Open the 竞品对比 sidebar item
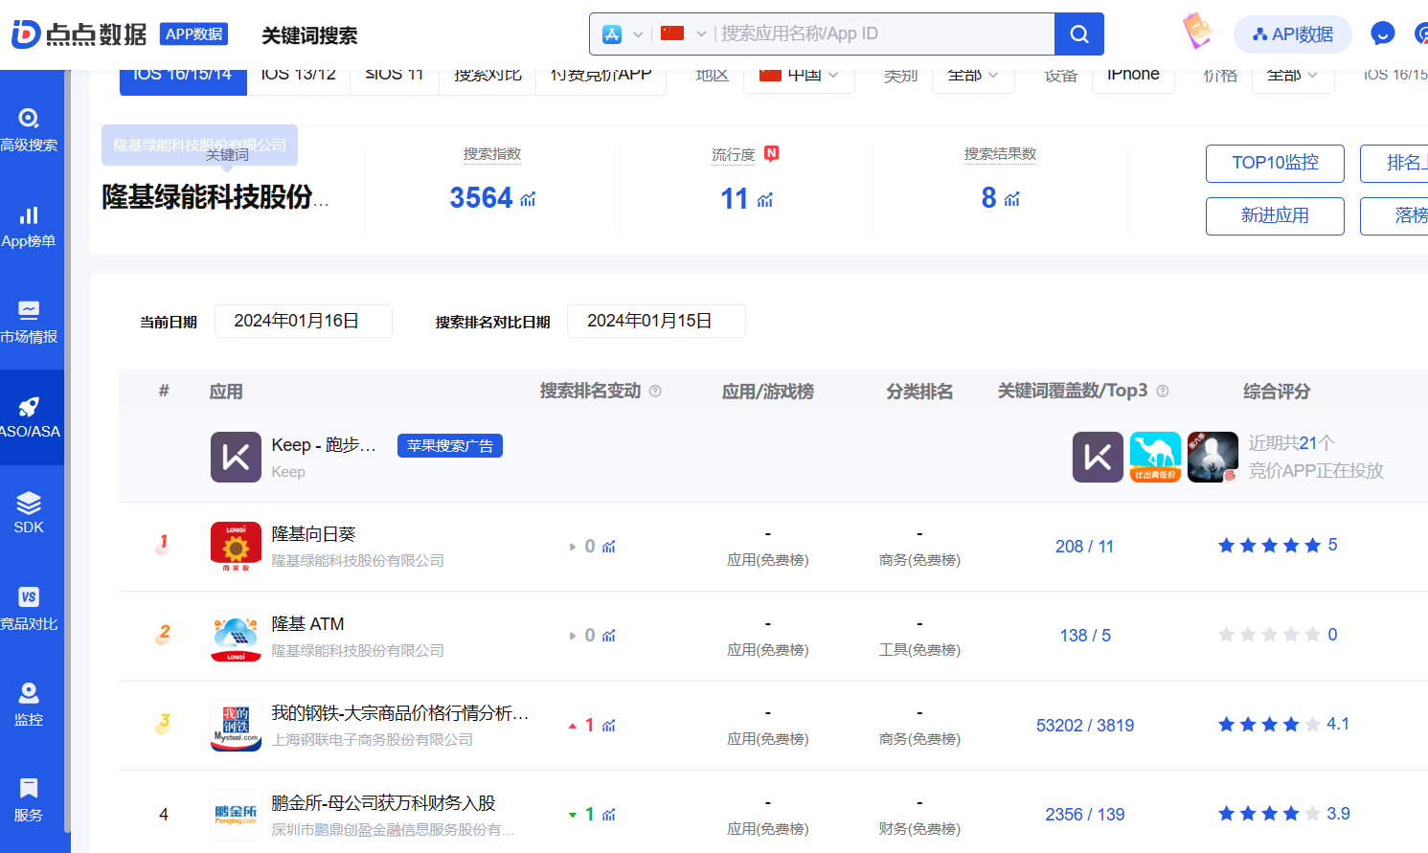Screen dimensions: 1428x853 (x=29, y=609)
